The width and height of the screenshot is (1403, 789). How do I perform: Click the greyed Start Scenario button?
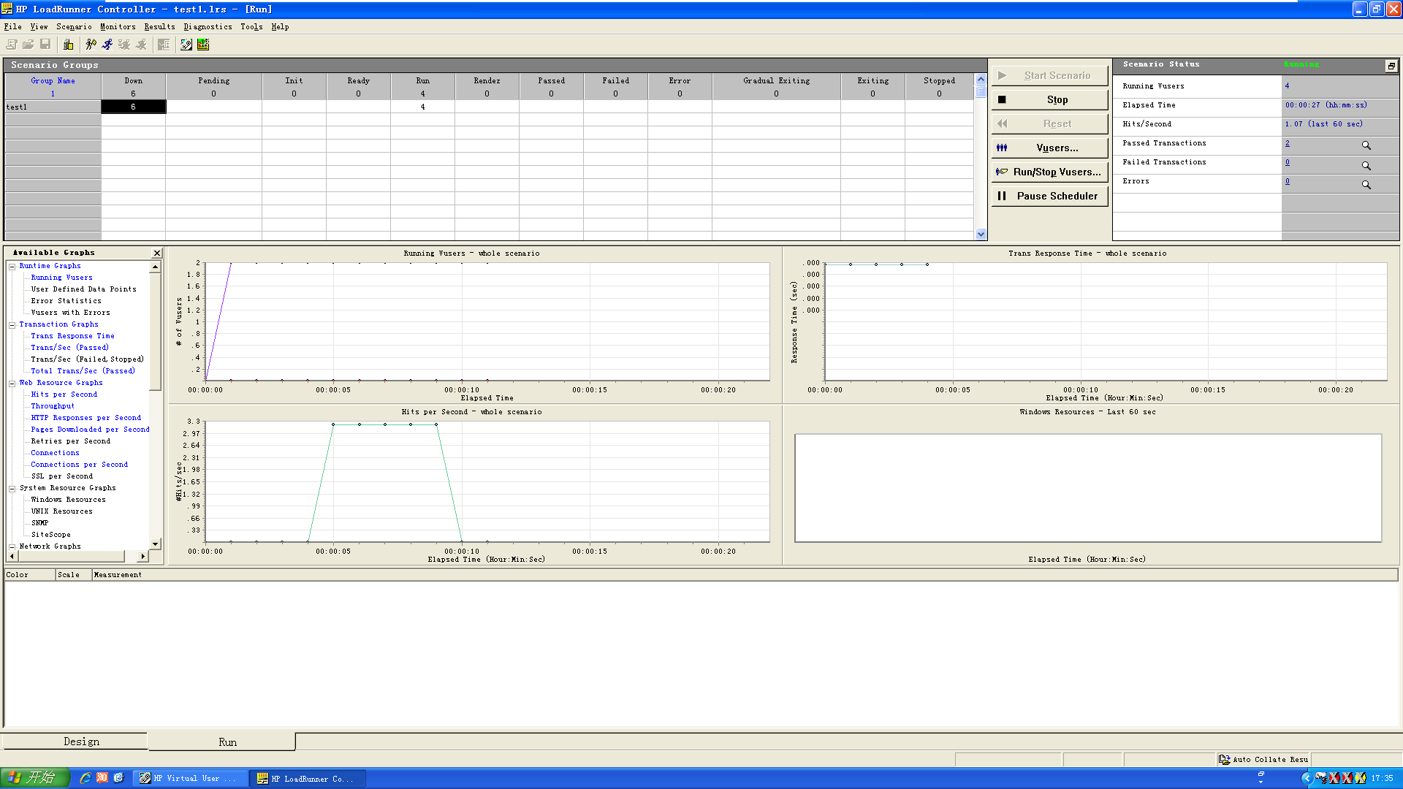(1049, 75)
